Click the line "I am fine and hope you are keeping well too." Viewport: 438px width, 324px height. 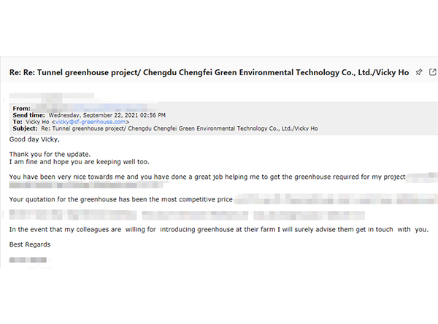[x=80, y=162]
